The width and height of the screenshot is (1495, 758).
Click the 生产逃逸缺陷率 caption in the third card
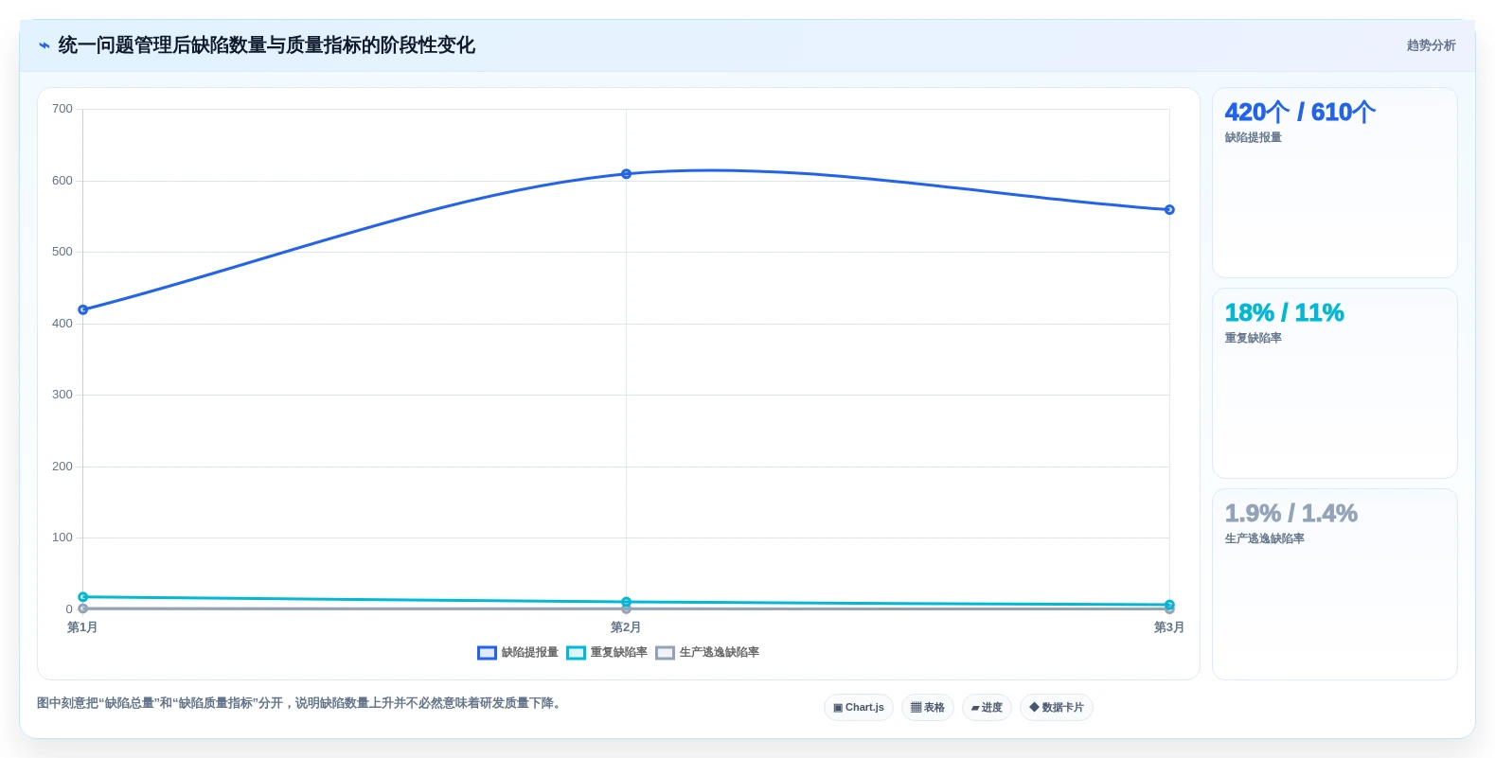click(x=1265, y=539)
